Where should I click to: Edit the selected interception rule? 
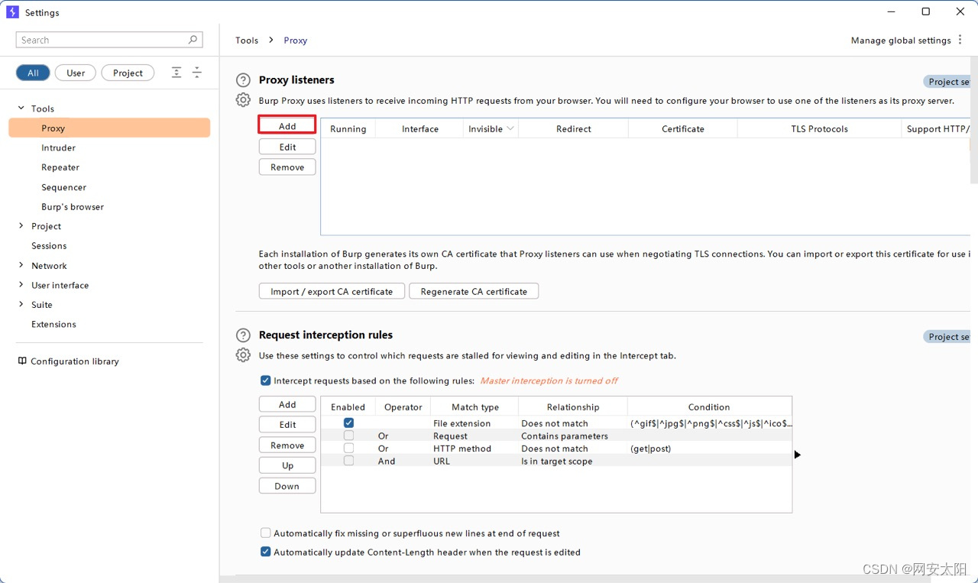(x=287, y=425)
